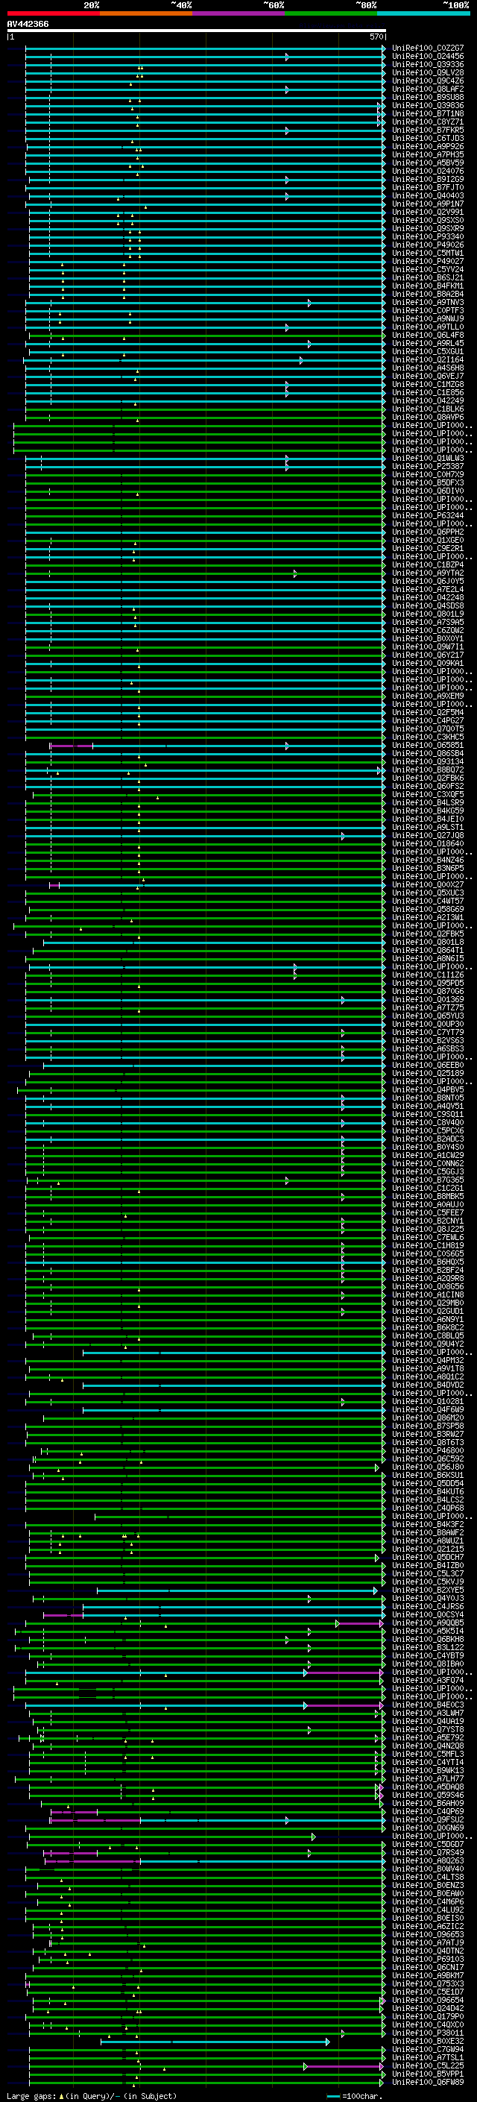
Task: Open hit UniRef100_O42248
Action: (x=428, y=597)
